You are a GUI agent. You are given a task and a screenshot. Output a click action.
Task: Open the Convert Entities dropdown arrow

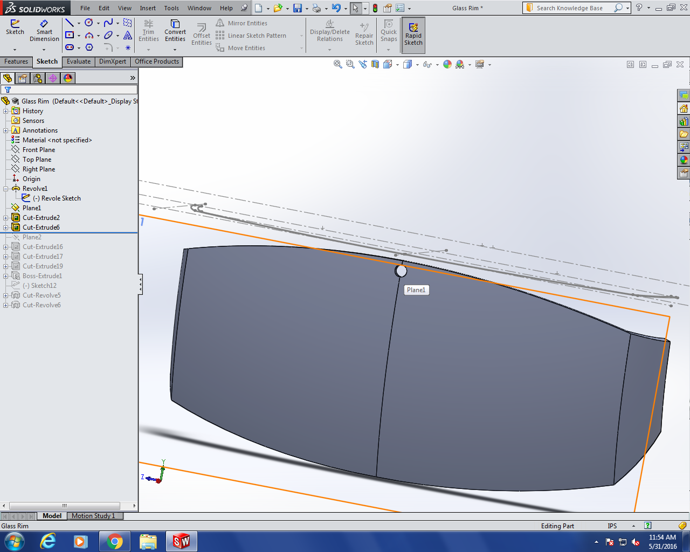[175, 49]
